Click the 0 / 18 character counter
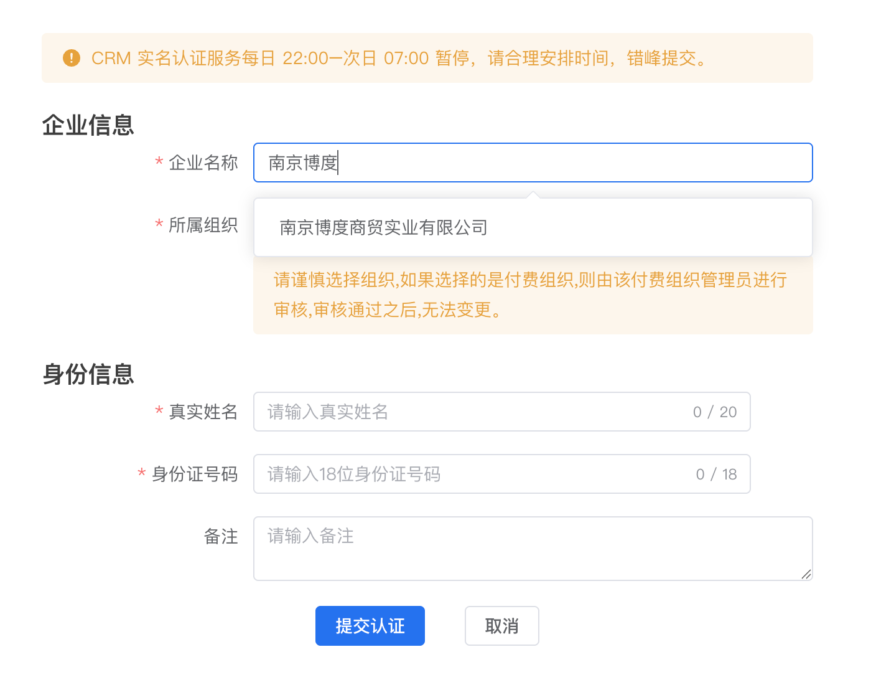 point(716,475)
